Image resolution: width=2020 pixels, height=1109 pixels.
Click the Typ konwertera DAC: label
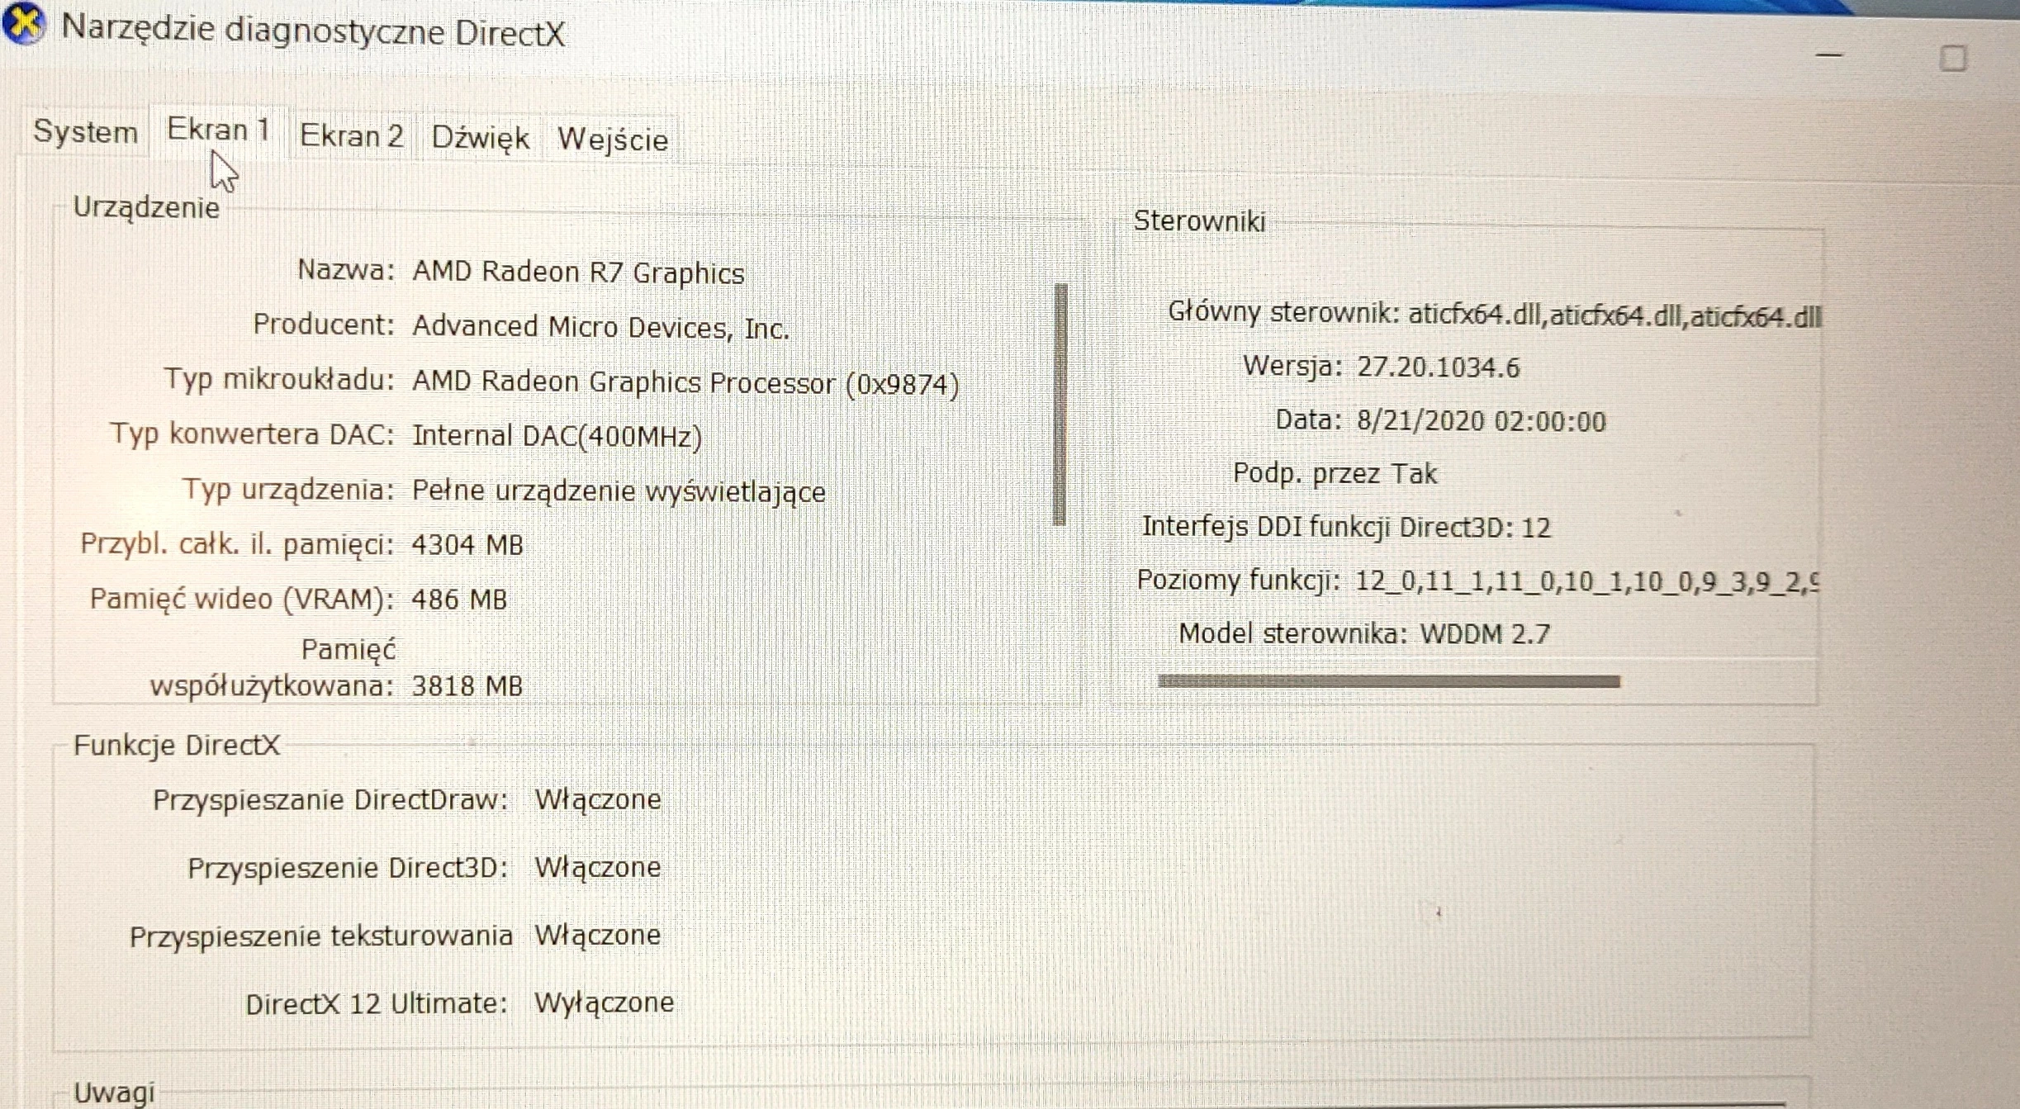point(253,434)
